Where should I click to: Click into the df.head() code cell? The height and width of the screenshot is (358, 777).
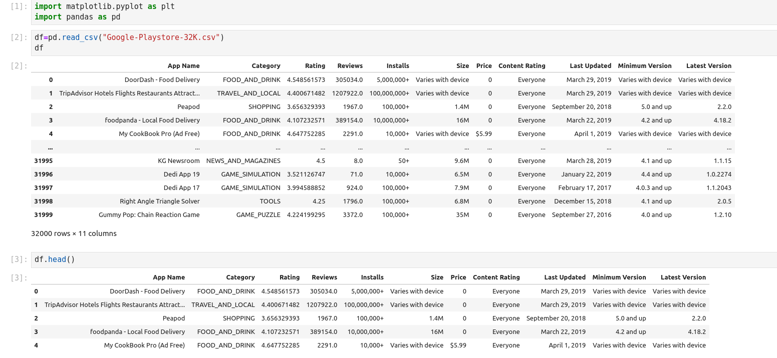(x=401, y=259)
